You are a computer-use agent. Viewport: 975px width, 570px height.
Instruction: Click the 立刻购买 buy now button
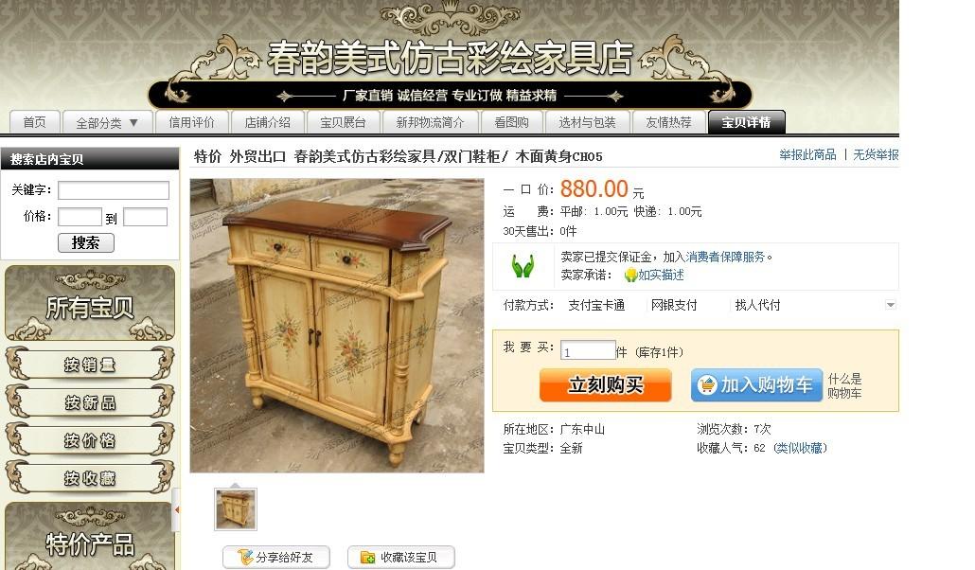click(x=605, y=385)
